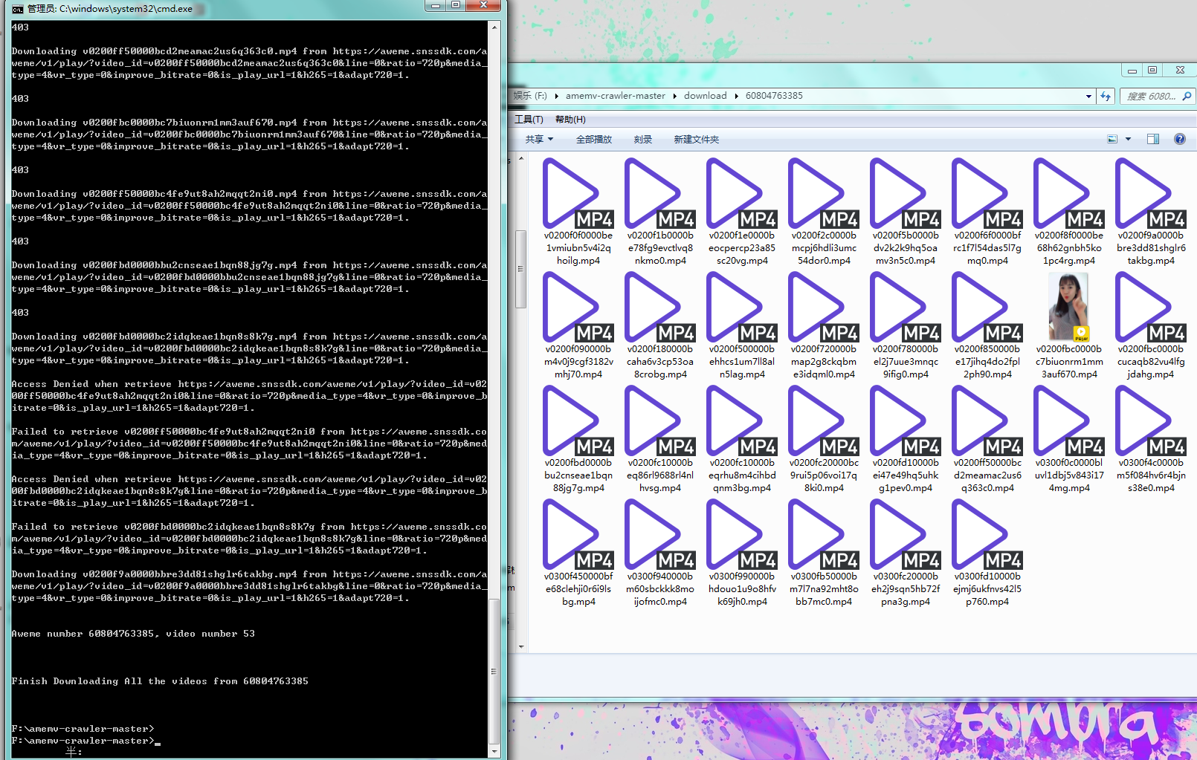Select file v0200ff50000bcd2meamac2us6q363c0.mp4
Viewport: 1197px width, 760px height.
[x=987, y=439]
